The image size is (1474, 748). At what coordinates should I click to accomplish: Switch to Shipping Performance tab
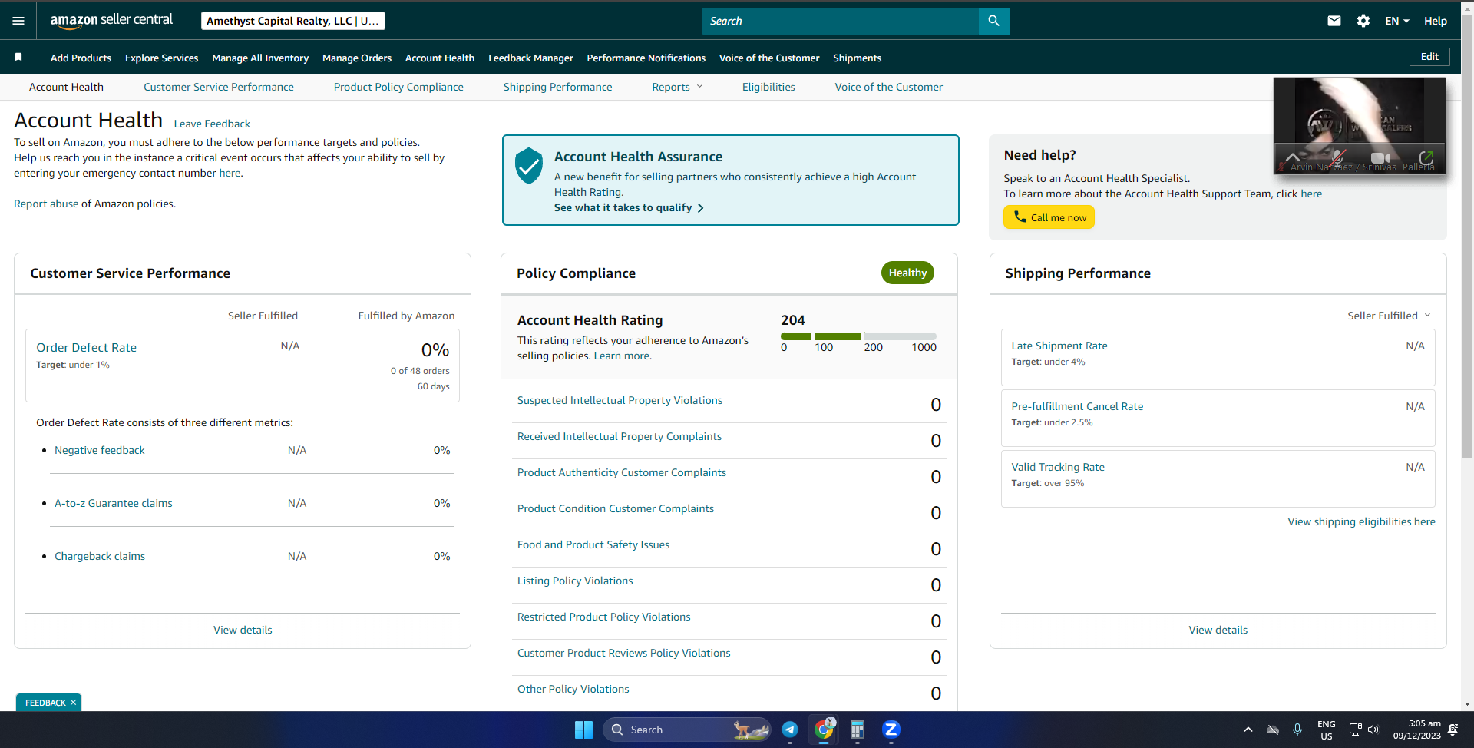pyautogui.click(x=557, y=87)
